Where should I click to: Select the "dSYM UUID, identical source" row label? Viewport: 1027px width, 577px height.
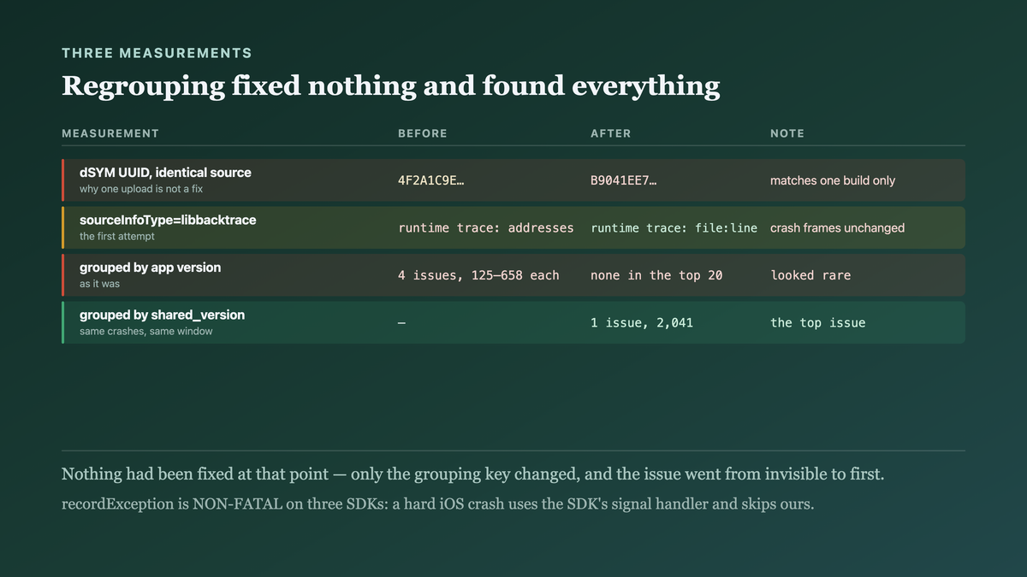[x=165, y=173]
